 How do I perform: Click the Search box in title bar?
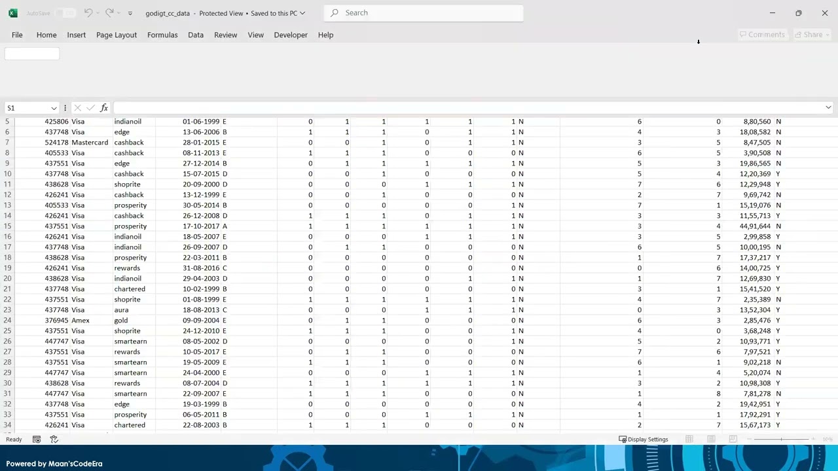(424, 13)
